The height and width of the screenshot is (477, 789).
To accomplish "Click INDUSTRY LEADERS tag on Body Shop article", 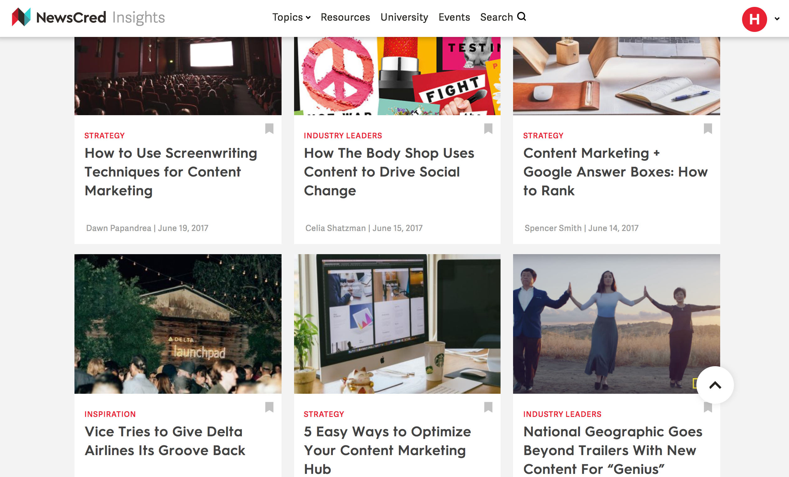I will (343, 136).
